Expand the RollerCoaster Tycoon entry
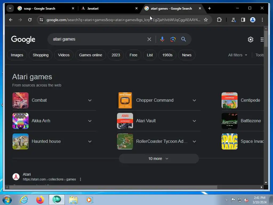The image size is (273, 205). 194,141
